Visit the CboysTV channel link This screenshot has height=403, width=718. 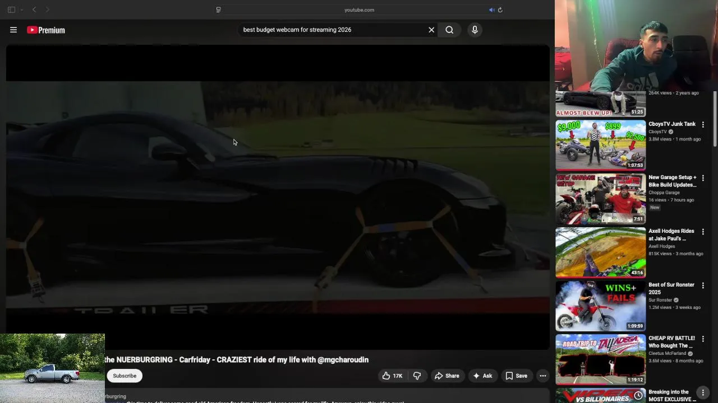657,132
